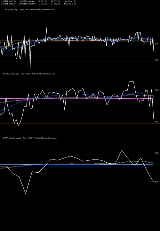Viewport: 160px width, 231px height.
Task: Click the 100EMA value readout
Action: (x=27, y=1)
